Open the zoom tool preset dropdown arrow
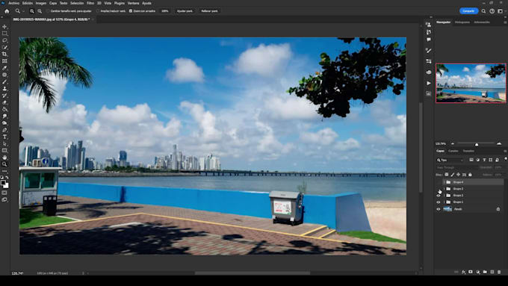The image size is (508, 286). [x=23, y=11]
